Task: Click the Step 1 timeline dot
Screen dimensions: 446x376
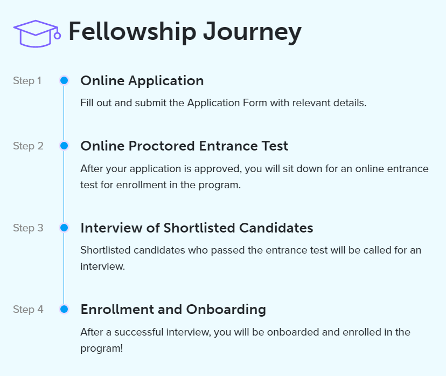Action: (x=64, y=80)
